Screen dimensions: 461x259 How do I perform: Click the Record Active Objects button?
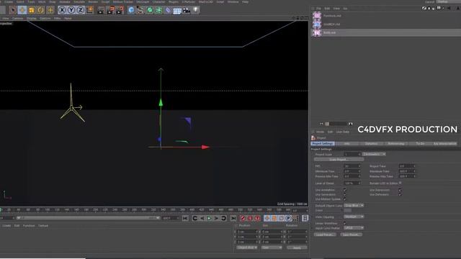click(x=243, y=218)
